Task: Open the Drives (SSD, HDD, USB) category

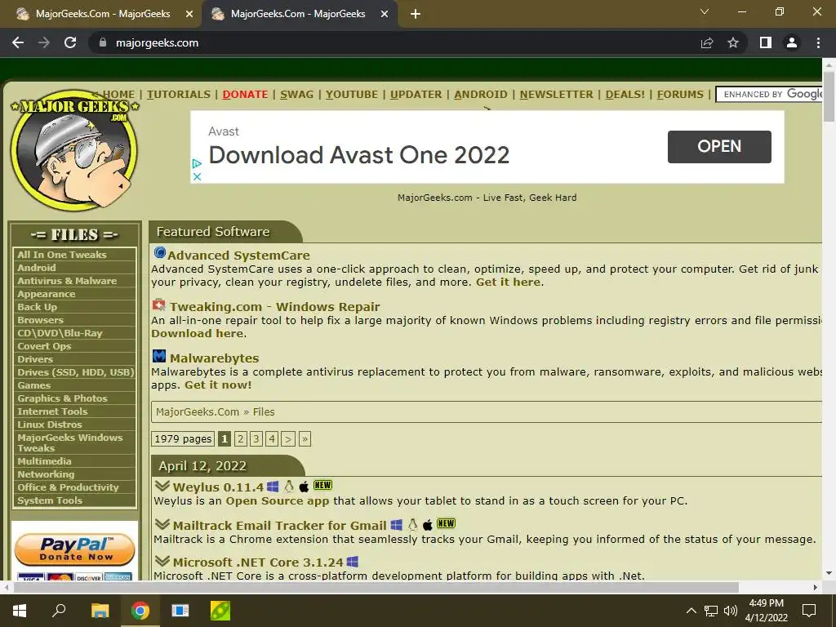Action: 74,372
